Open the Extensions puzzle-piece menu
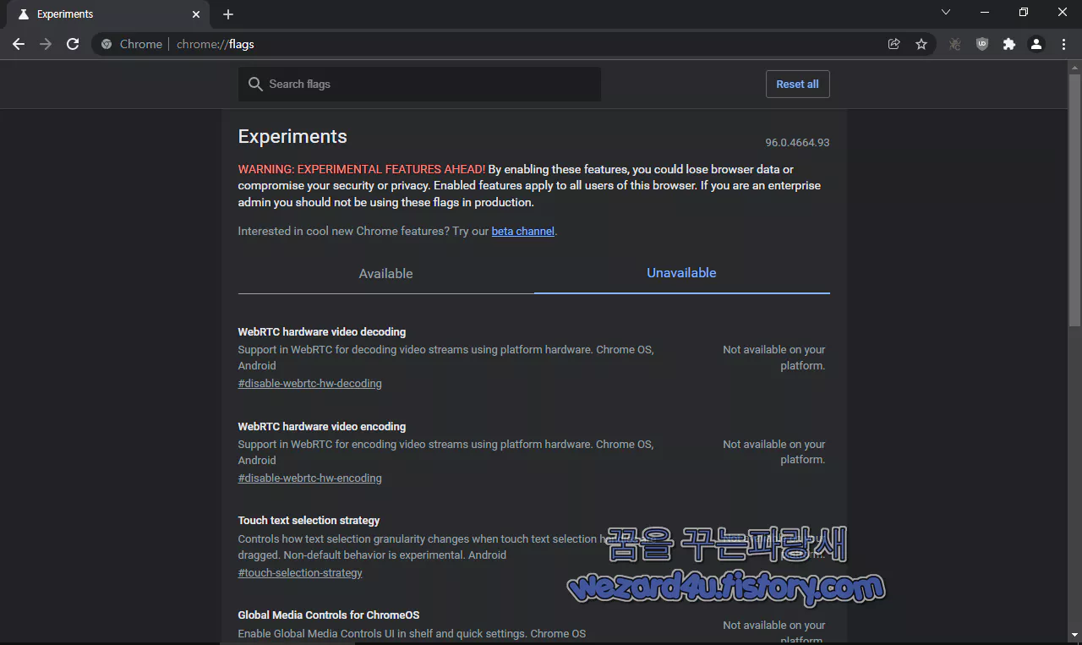Screen dimensions: 1082x645 pos(1009,44)
